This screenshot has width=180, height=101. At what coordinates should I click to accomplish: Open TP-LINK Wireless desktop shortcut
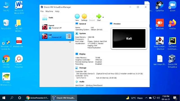coord(6,79)
